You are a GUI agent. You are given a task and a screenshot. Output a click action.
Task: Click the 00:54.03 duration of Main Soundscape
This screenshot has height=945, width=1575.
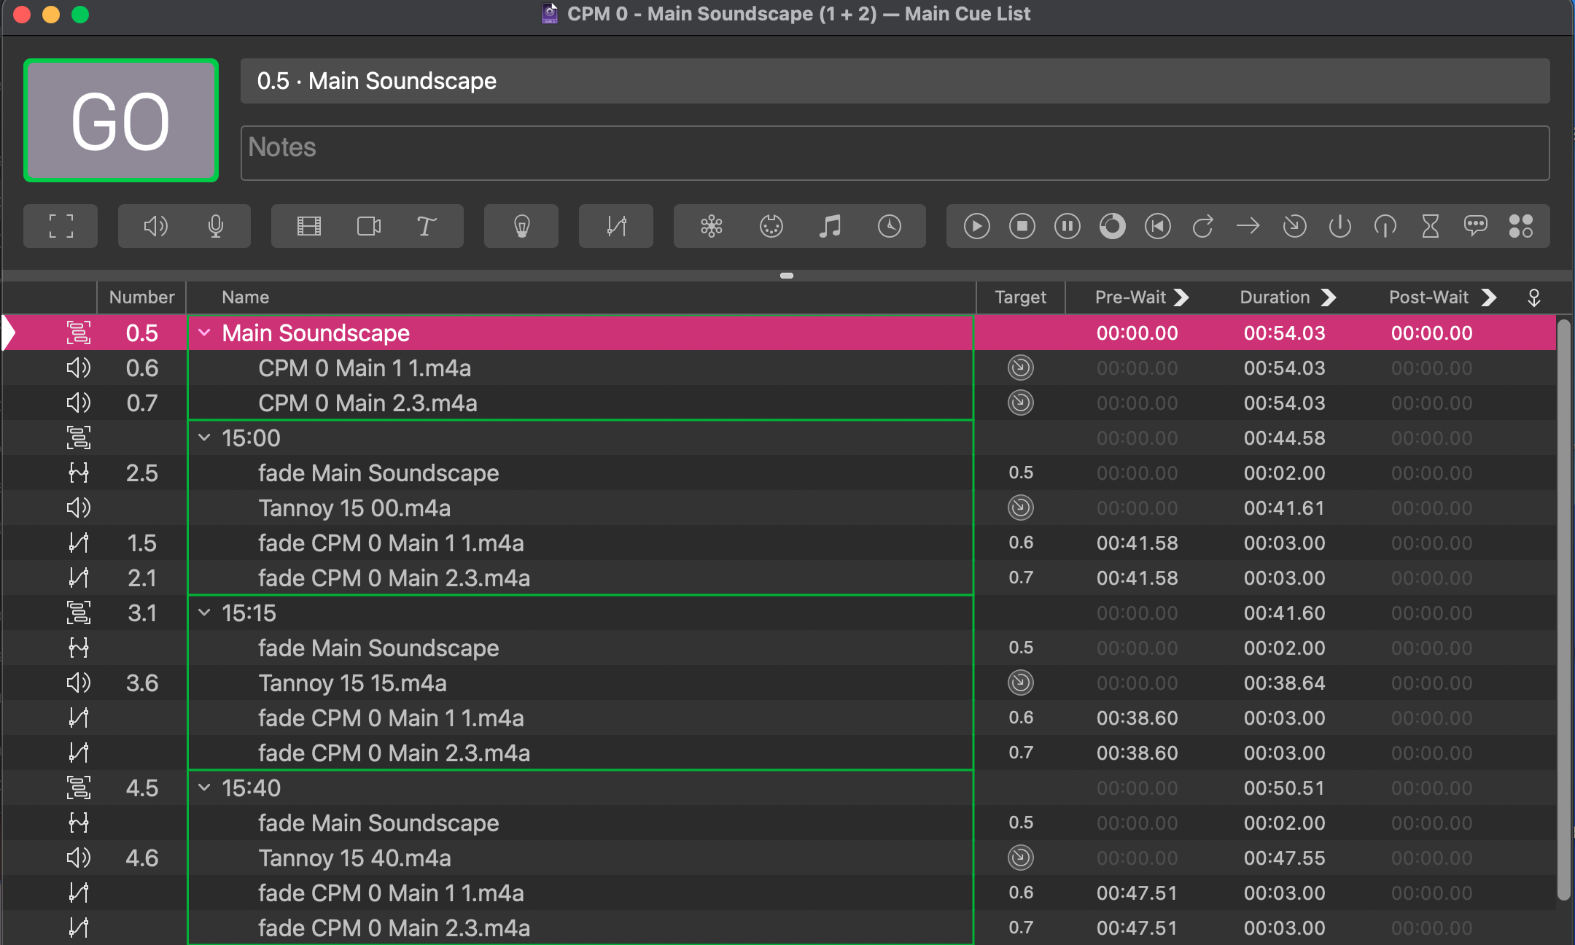1285,333
